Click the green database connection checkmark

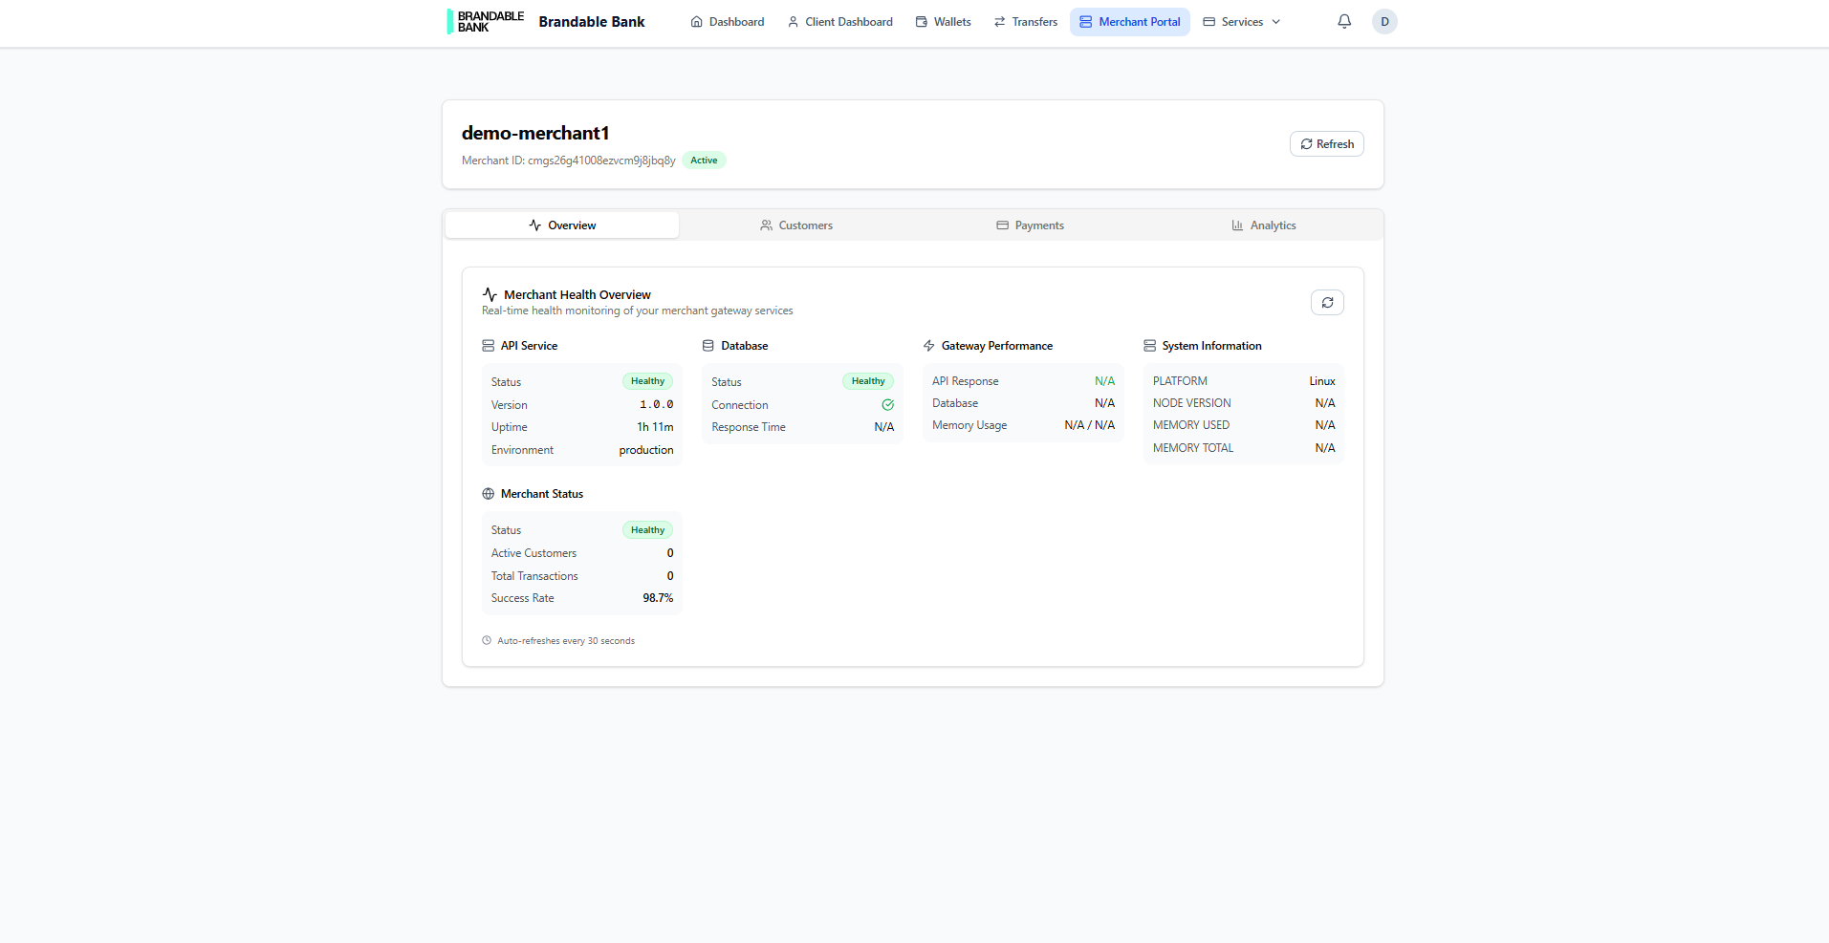point(887,405)
